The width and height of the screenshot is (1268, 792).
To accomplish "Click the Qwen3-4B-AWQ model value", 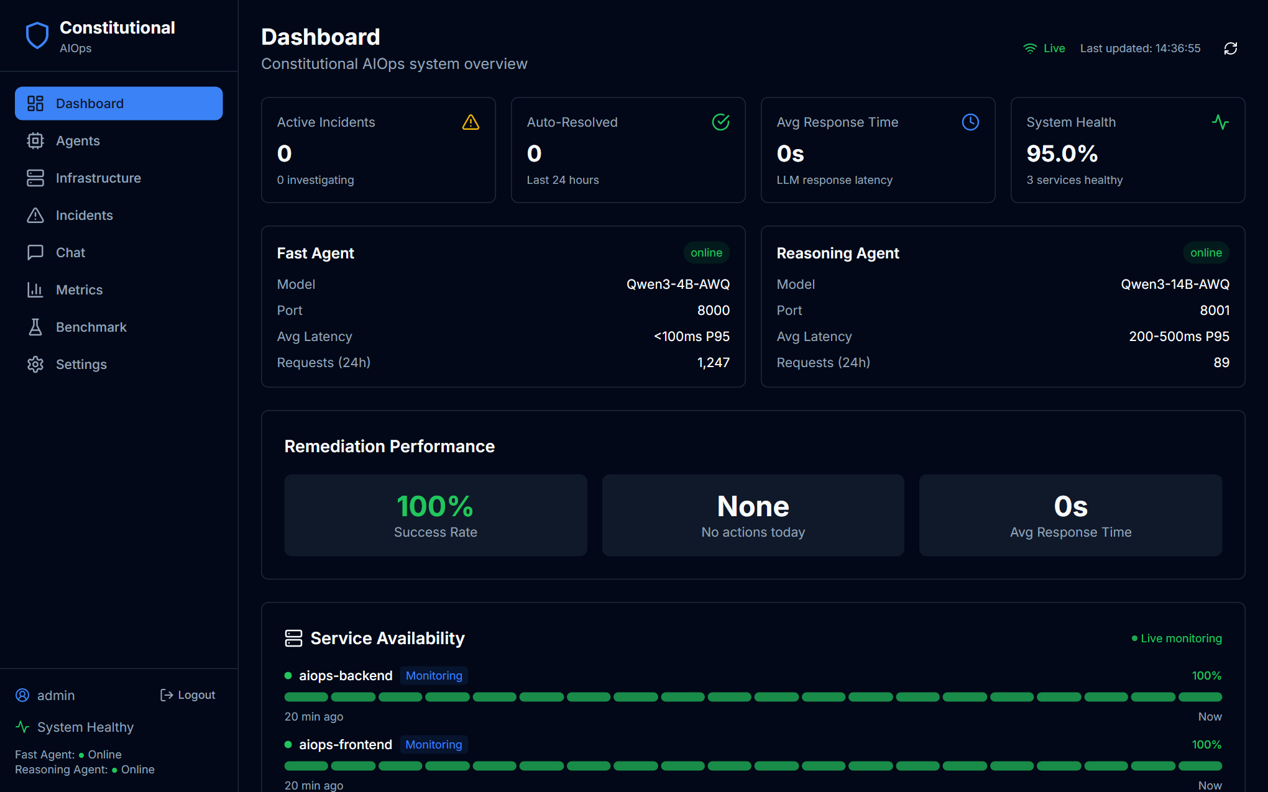I will coord(678,284).
